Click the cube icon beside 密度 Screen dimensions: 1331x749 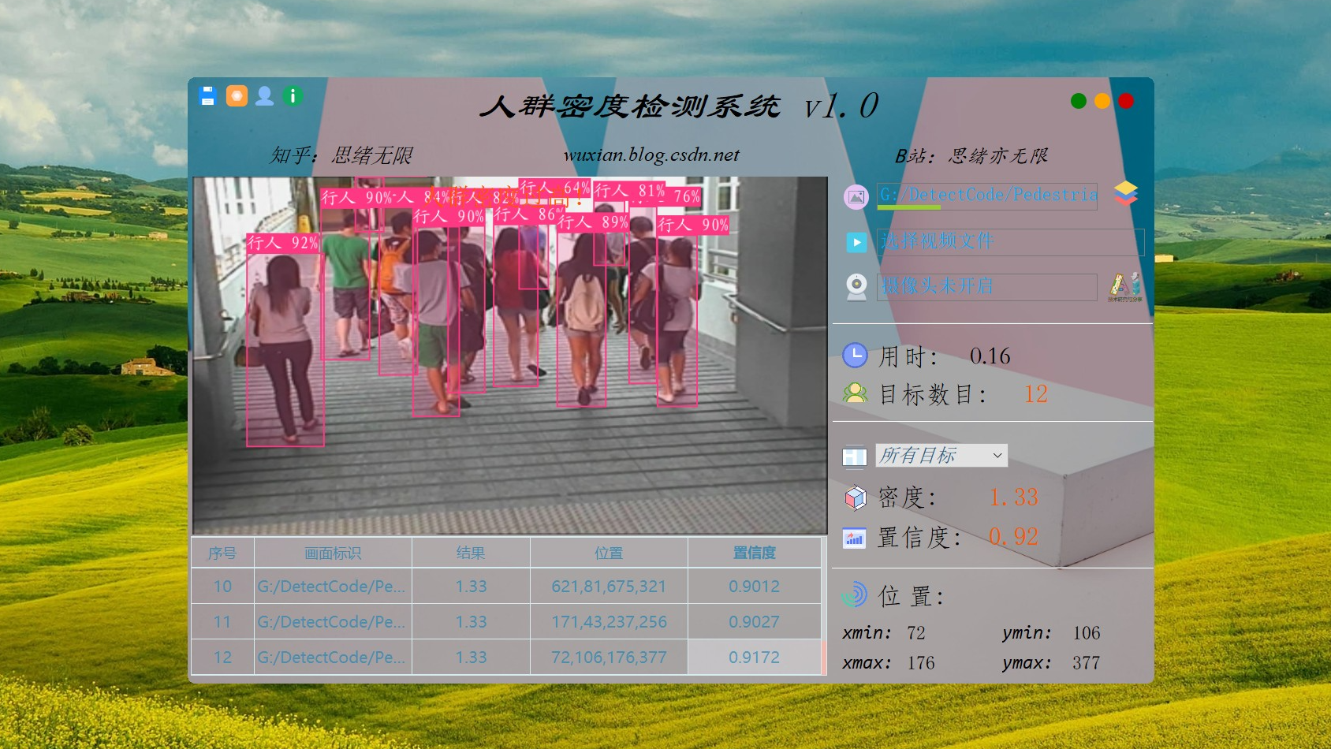pos(856,497)
